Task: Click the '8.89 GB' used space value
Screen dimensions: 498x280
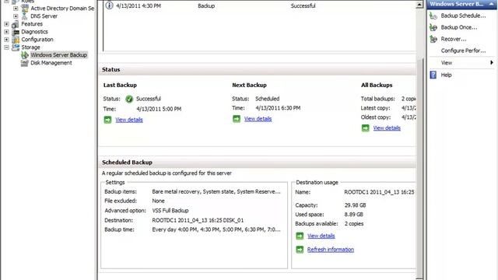Action: point(353,215)
